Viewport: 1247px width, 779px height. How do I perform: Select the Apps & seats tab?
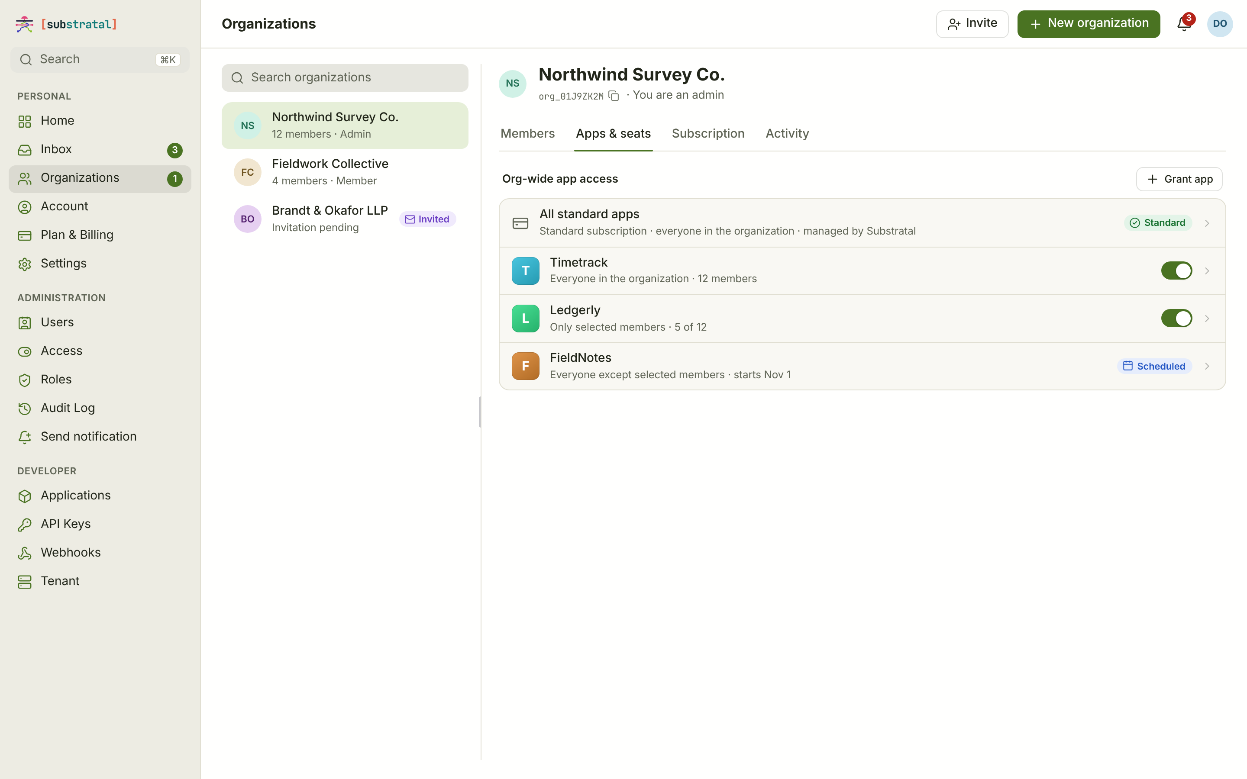pos(613,134)
